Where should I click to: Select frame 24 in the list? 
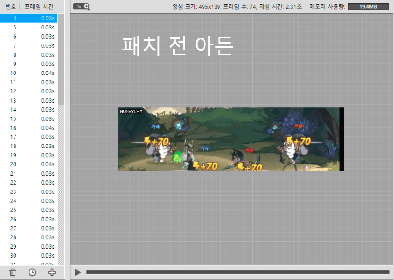[x=29, y=201]
